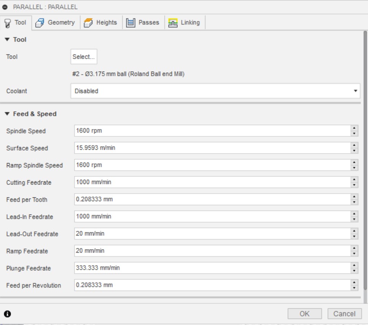The image size is (368, 325).
Task: Open the info icon at bottom left
Action: pos(7,314)
